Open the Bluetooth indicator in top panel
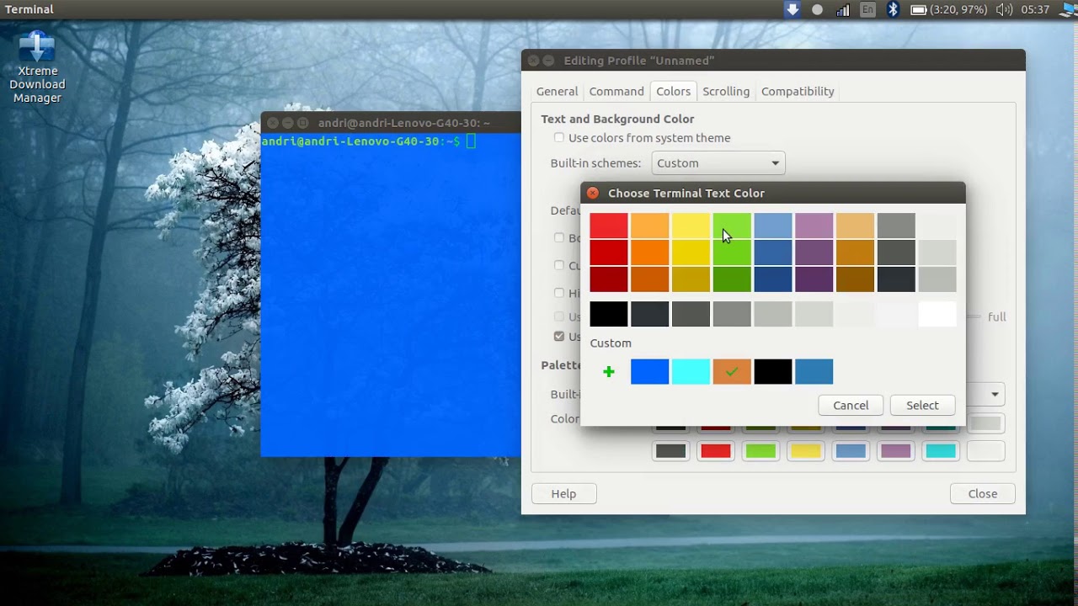 tap(894, 9)
